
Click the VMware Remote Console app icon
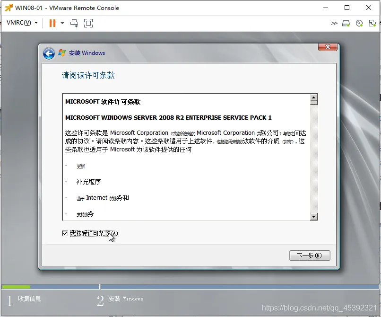coord(9,8)
